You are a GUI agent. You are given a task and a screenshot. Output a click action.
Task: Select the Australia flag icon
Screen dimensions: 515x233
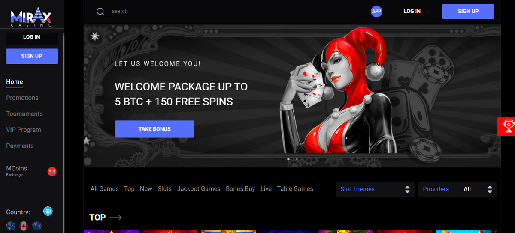click(11, 226)
